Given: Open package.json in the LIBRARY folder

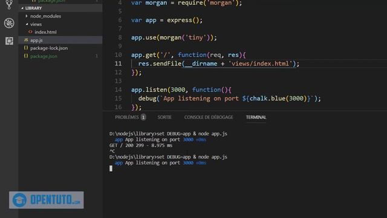Looking at the screenshot, I should [44, 56].
